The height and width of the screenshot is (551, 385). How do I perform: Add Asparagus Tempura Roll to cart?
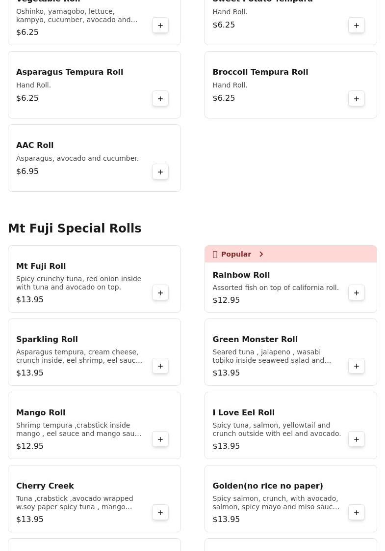[160, 99]
